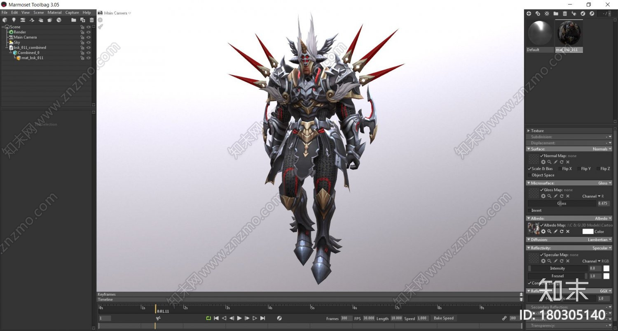Play the animation timeline forward
This screenshot has height=331, width=618.
239,318
